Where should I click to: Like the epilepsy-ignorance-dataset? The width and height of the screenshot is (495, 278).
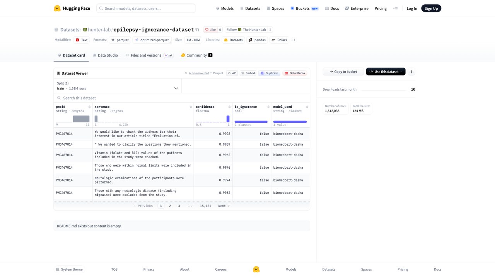click(210, 30)
